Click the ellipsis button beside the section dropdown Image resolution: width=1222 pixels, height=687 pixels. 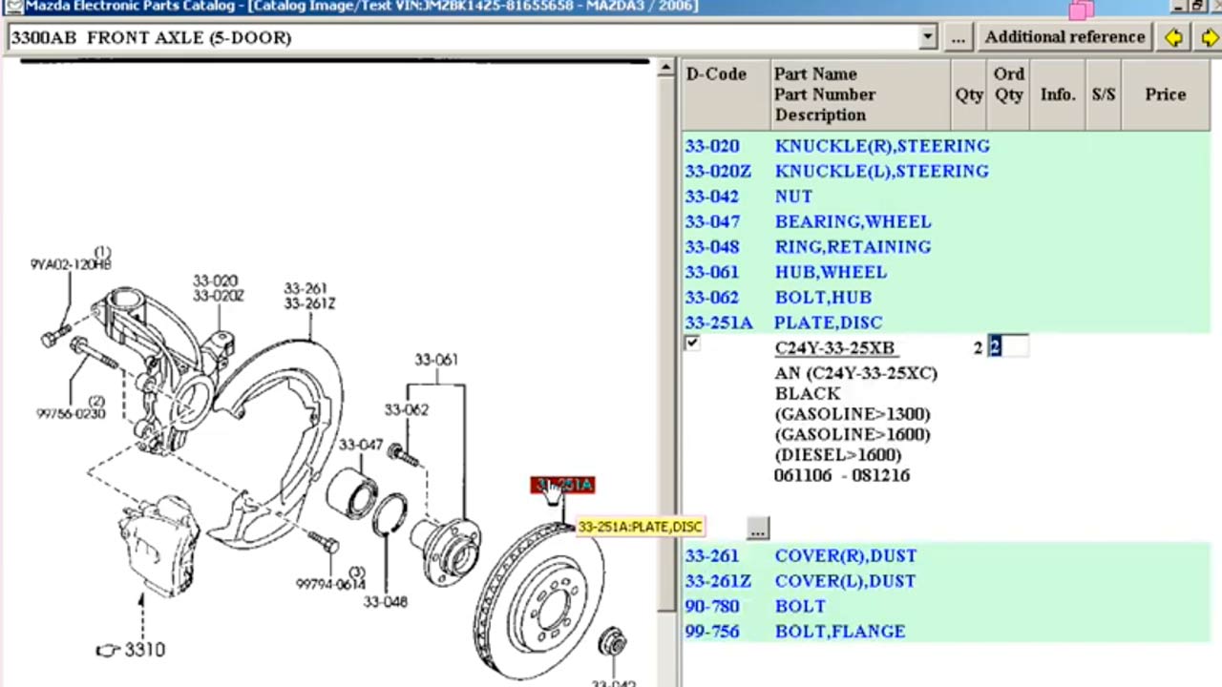(x=958, y=37)
